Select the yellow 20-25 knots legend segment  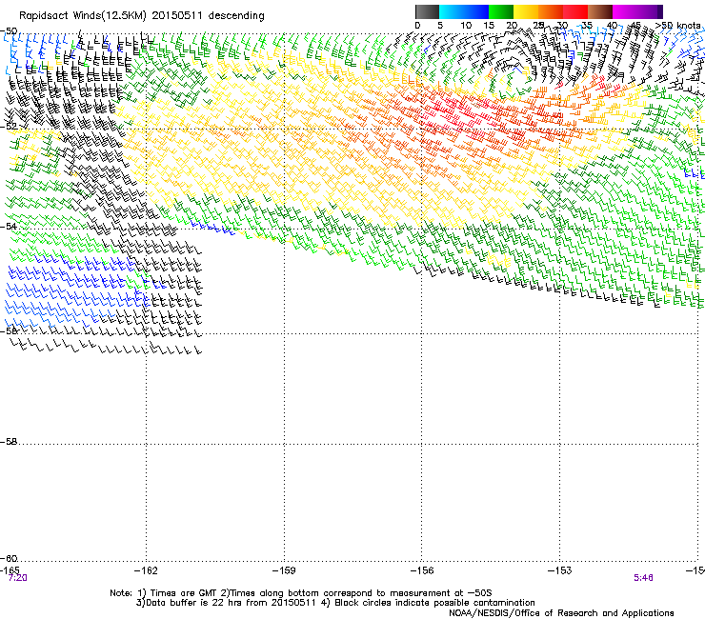[526, 11]
